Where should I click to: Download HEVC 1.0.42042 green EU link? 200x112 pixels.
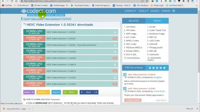34,51
